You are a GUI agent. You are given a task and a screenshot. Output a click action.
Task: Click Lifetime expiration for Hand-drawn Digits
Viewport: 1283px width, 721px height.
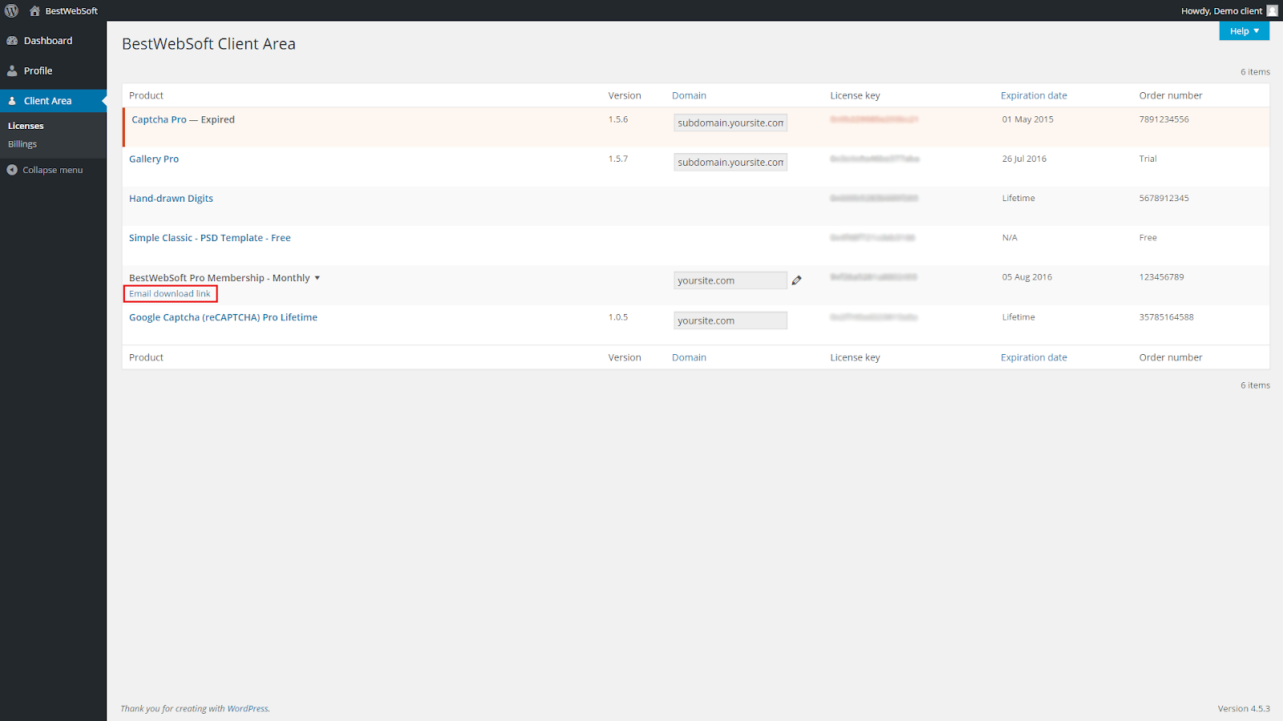click(1018, 198)
